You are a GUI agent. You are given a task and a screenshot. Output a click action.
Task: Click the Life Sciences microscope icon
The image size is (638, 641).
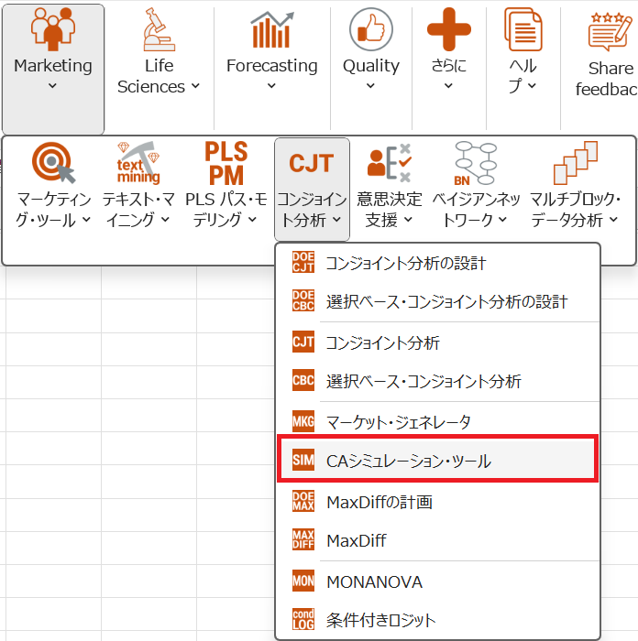pos(159,31)
